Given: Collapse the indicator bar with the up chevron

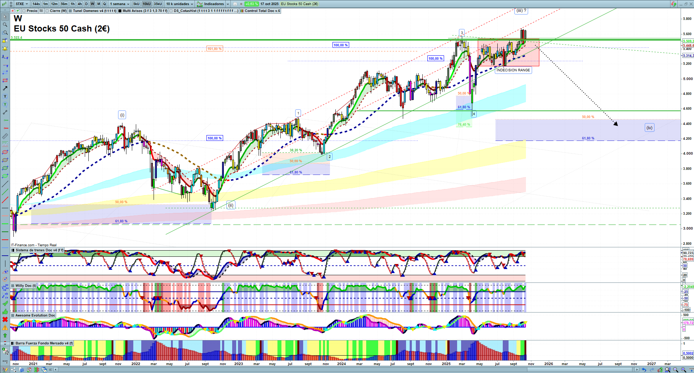Looking at the screenshot, I should (x=5, y=11).
